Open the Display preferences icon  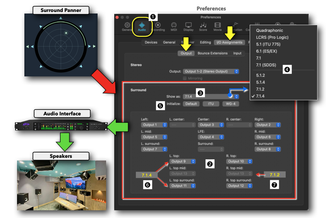[x=189, y=26]
